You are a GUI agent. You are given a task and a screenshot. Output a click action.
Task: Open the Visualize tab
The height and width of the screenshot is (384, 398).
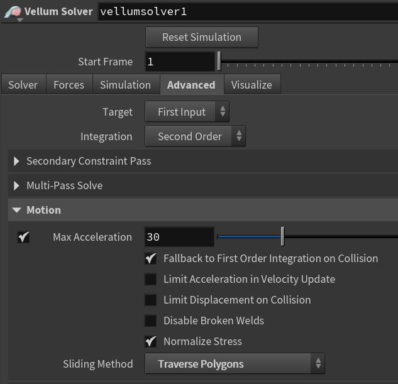click(252, 85)
